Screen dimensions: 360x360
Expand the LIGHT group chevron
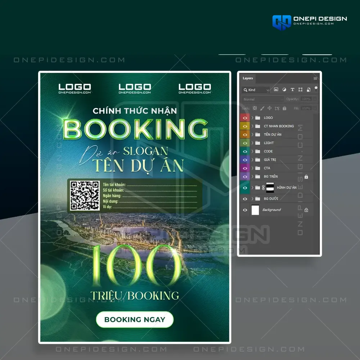click(252, 143)
